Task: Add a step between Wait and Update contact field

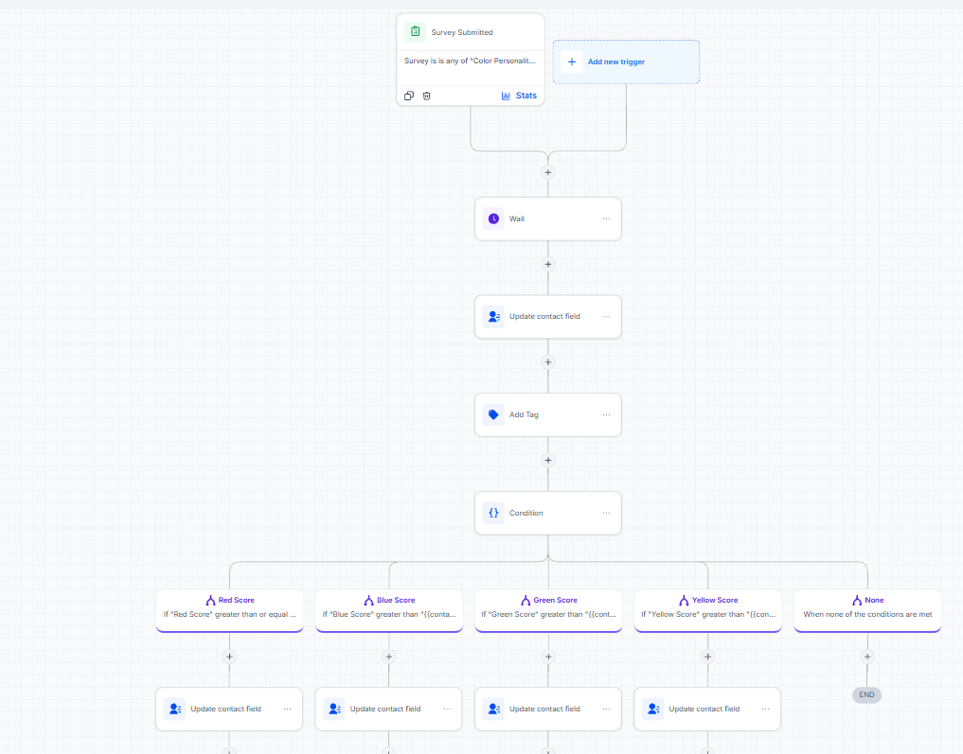Action: (x=548, y=265)
